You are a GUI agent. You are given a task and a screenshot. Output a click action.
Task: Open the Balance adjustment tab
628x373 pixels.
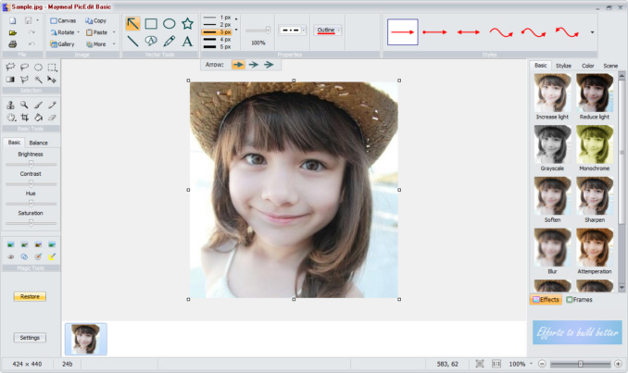click(39, 143)
